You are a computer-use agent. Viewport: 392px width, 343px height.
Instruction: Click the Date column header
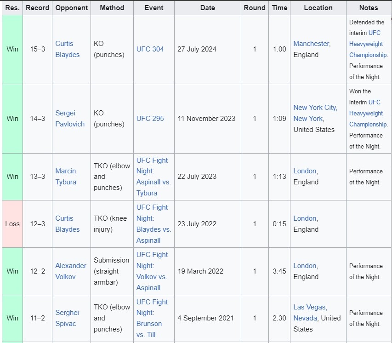tap(208, 8)
